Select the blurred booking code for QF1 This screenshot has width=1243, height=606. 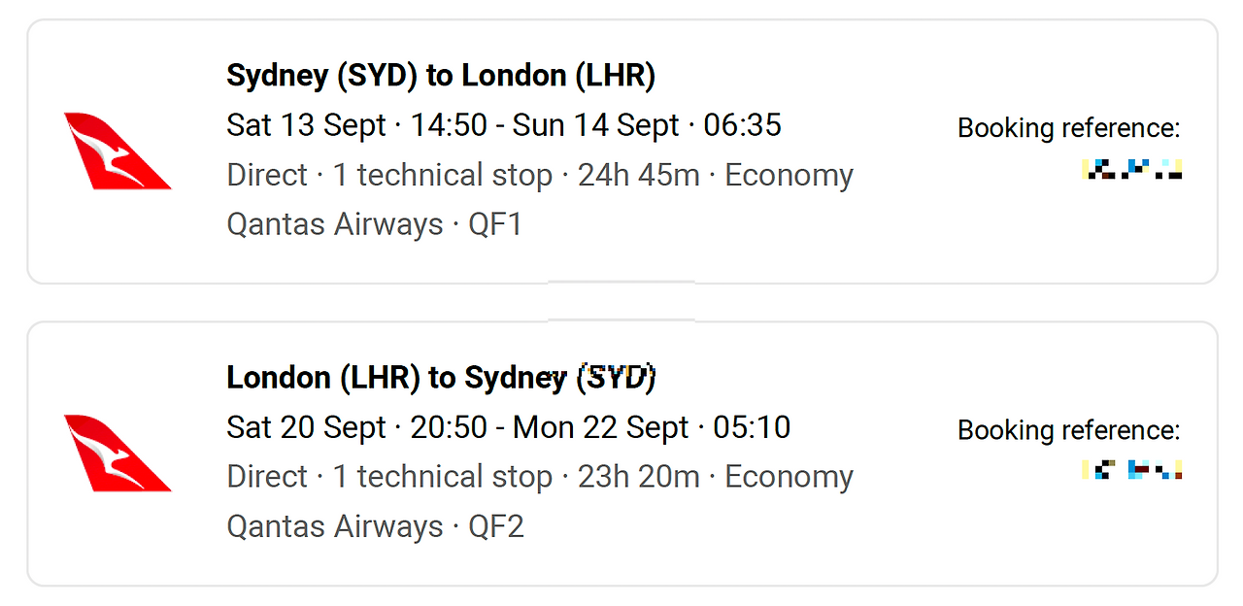pyautogui.click(x=1131, y=169)
